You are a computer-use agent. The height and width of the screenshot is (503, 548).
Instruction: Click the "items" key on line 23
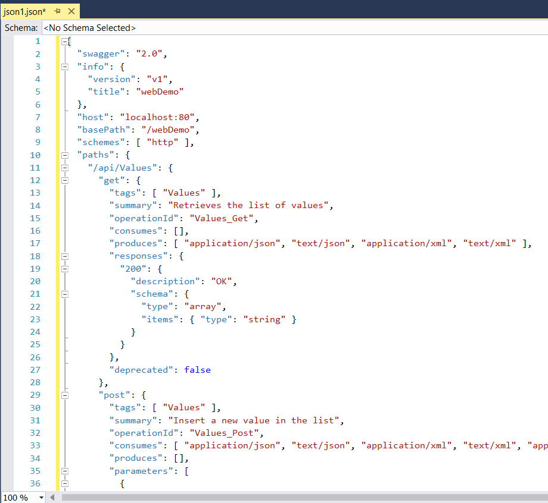click(160, 319)
